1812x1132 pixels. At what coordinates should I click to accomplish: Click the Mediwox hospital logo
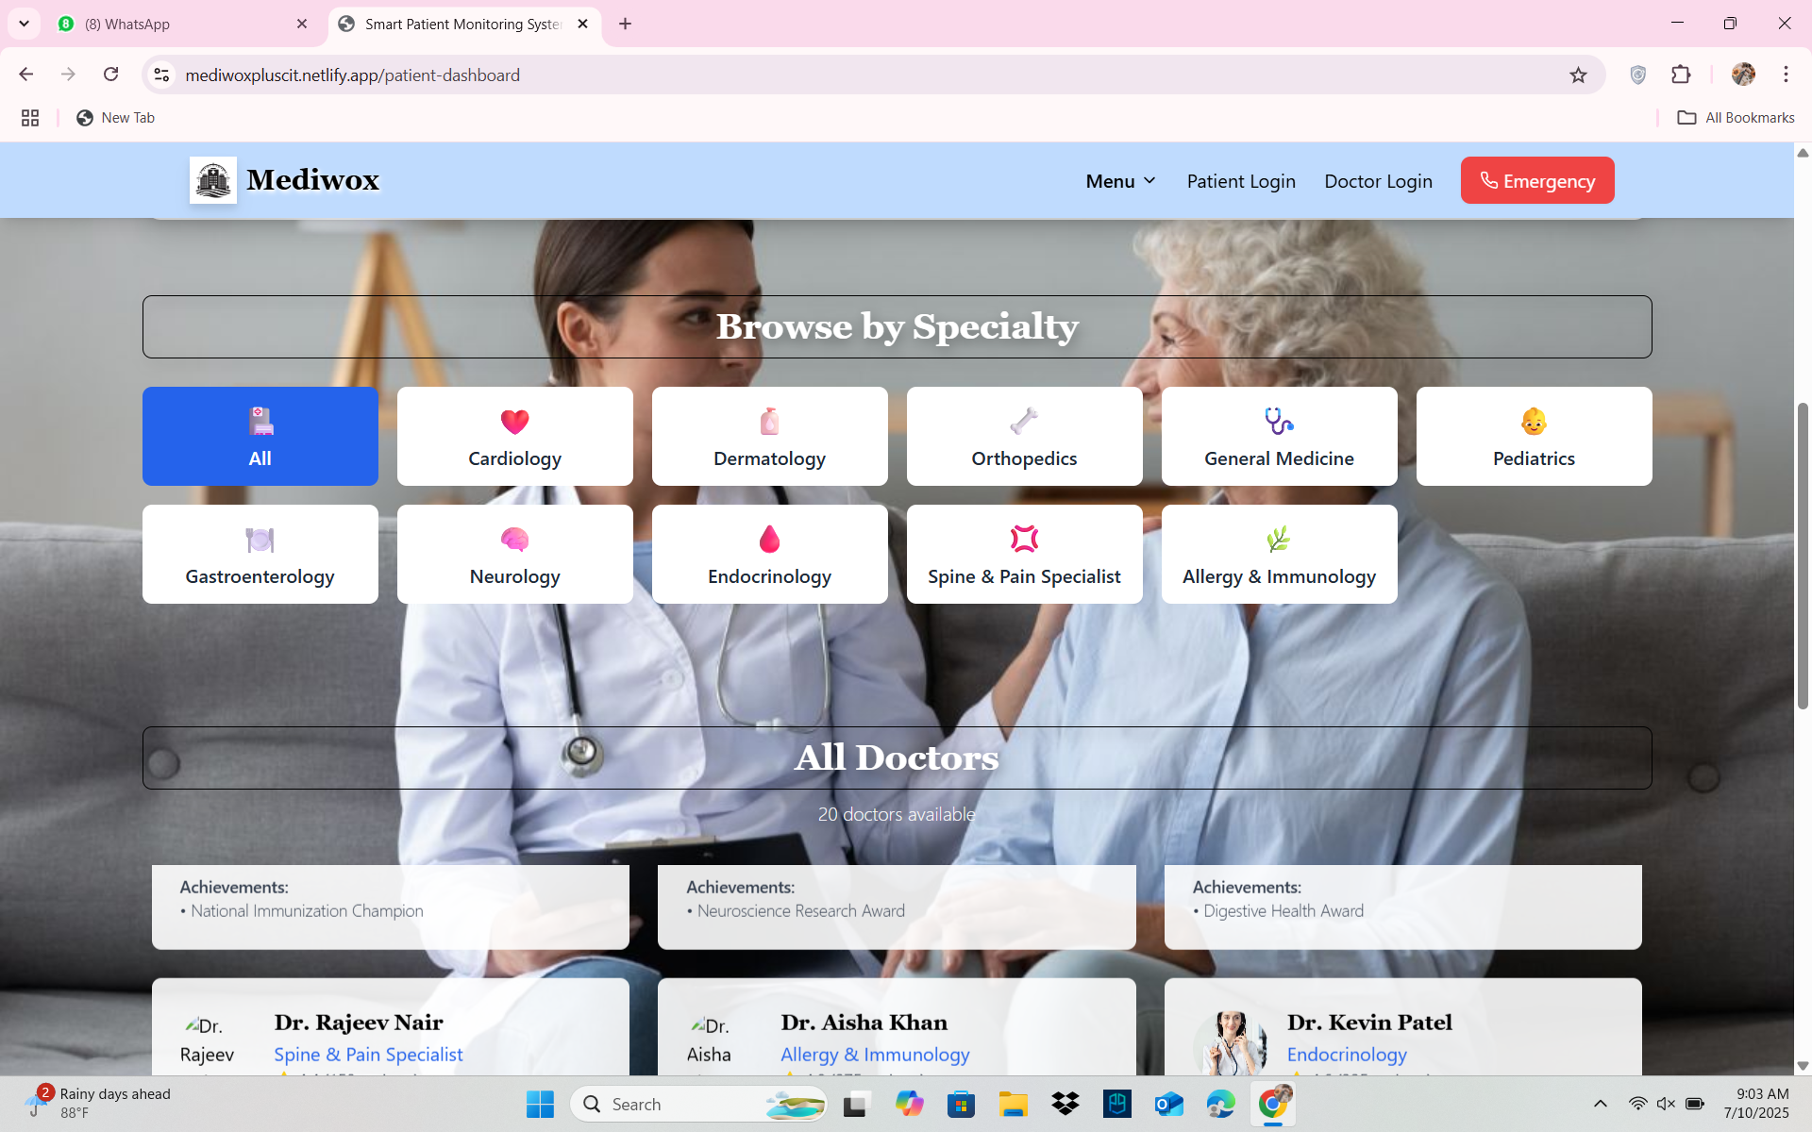[213, 180]
